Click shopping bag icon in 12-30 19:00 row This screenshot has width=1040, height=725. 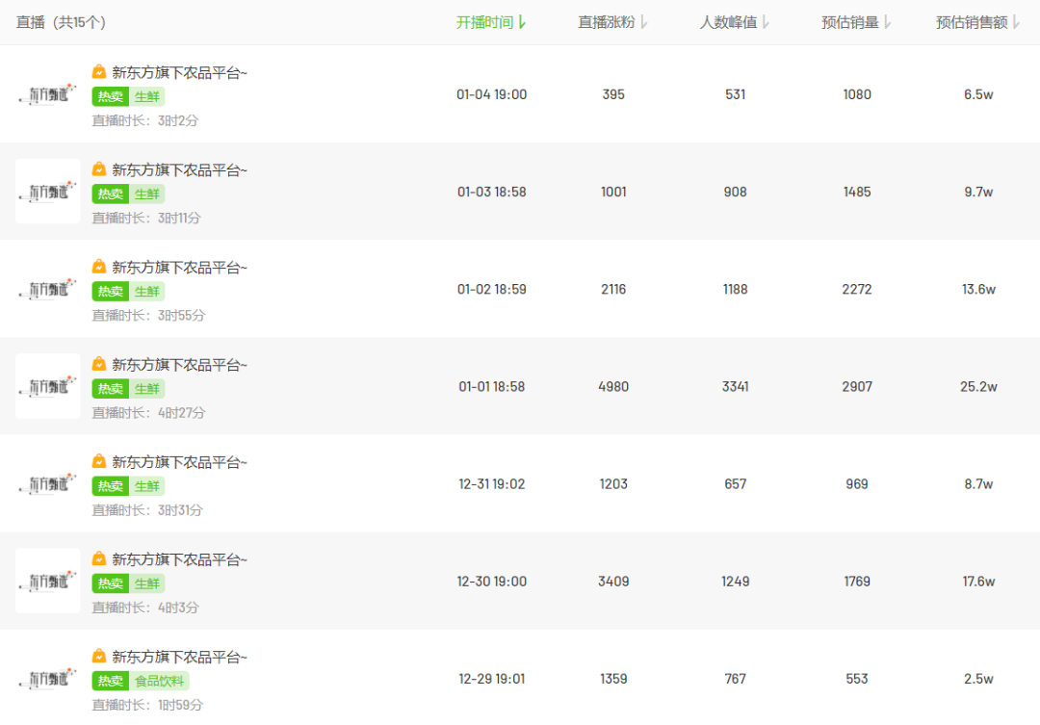click(x=98, y=558)
